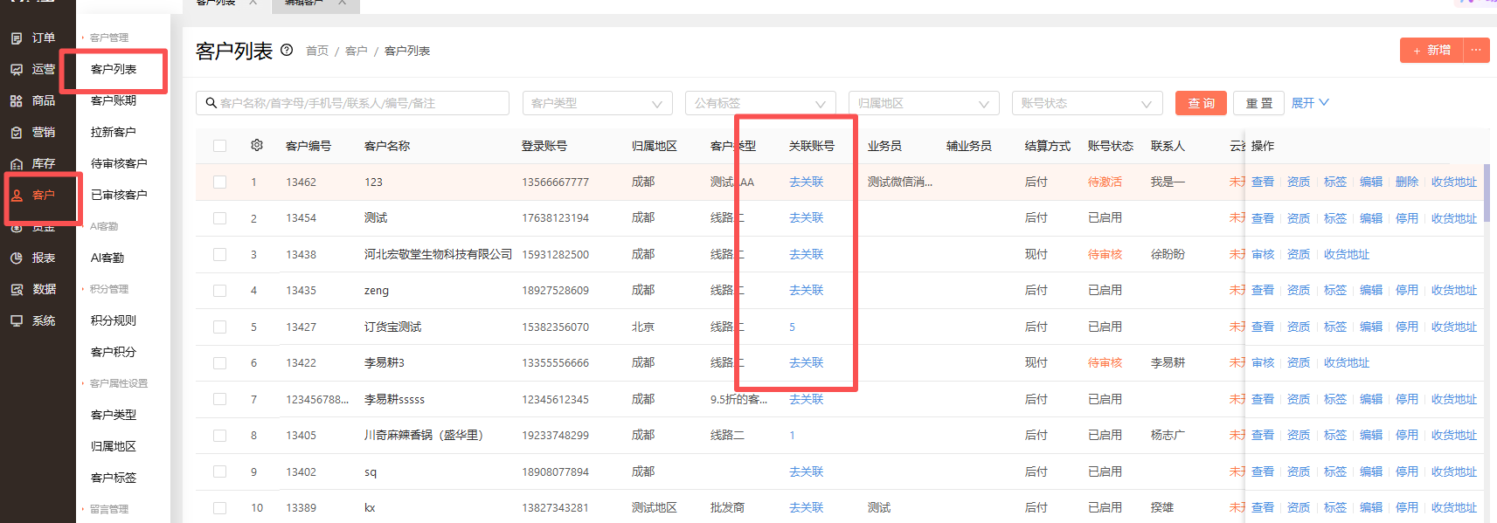This screenshot has height=523, width=1497.
Task: Click 编辑 for customer 13435
Action: click(x=1371, y=290)
